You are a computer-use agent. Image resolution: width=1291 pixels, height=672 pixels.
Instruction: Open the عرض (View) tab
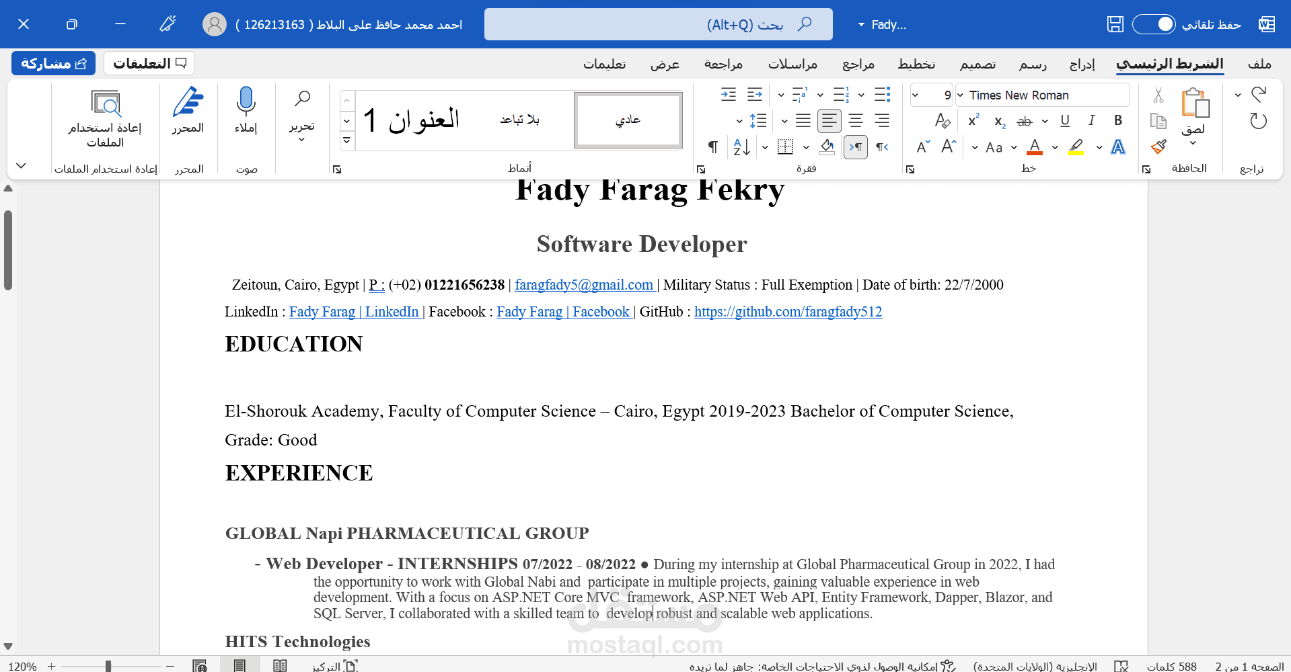coord(665,64)
